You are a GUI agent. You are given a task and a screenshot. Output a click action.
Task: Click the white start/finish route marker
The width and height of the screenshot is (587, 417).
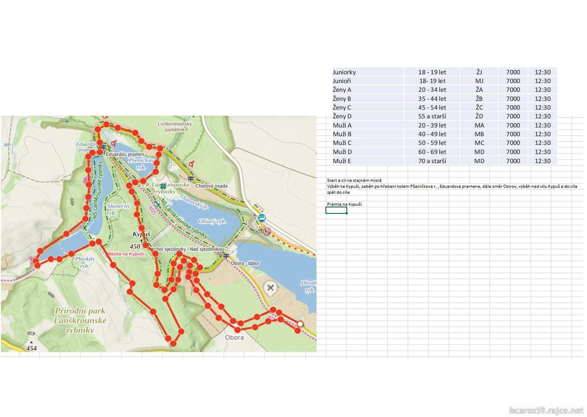click(300, 324)
